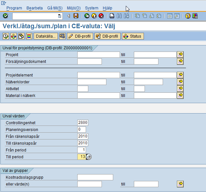Click the command input field

(35, 16)
